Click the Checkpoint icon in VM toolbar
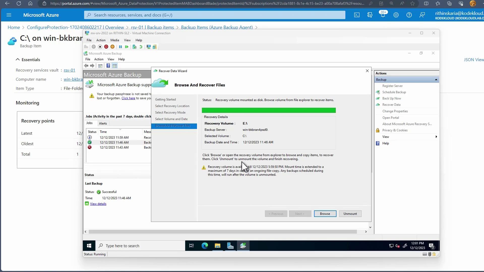 (x=134, y=47)
